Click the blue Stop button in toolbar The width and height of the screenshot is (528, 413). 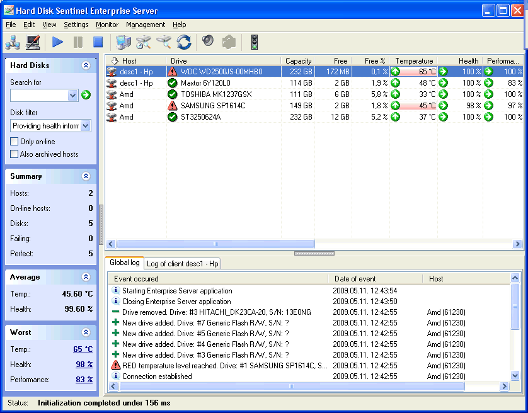98,42
